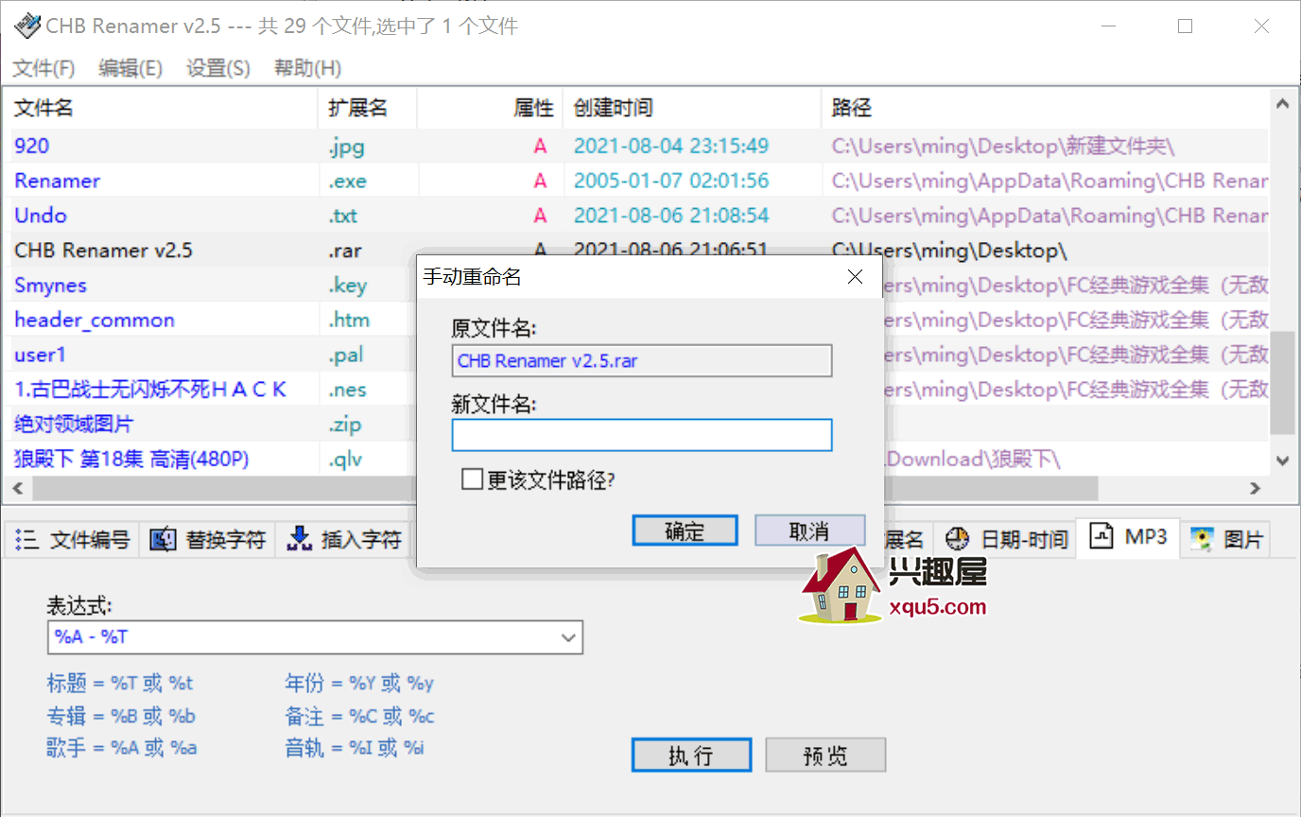Switch to the 替换字符 tab
Screen dimensions: 1301x817
point(208,540)
